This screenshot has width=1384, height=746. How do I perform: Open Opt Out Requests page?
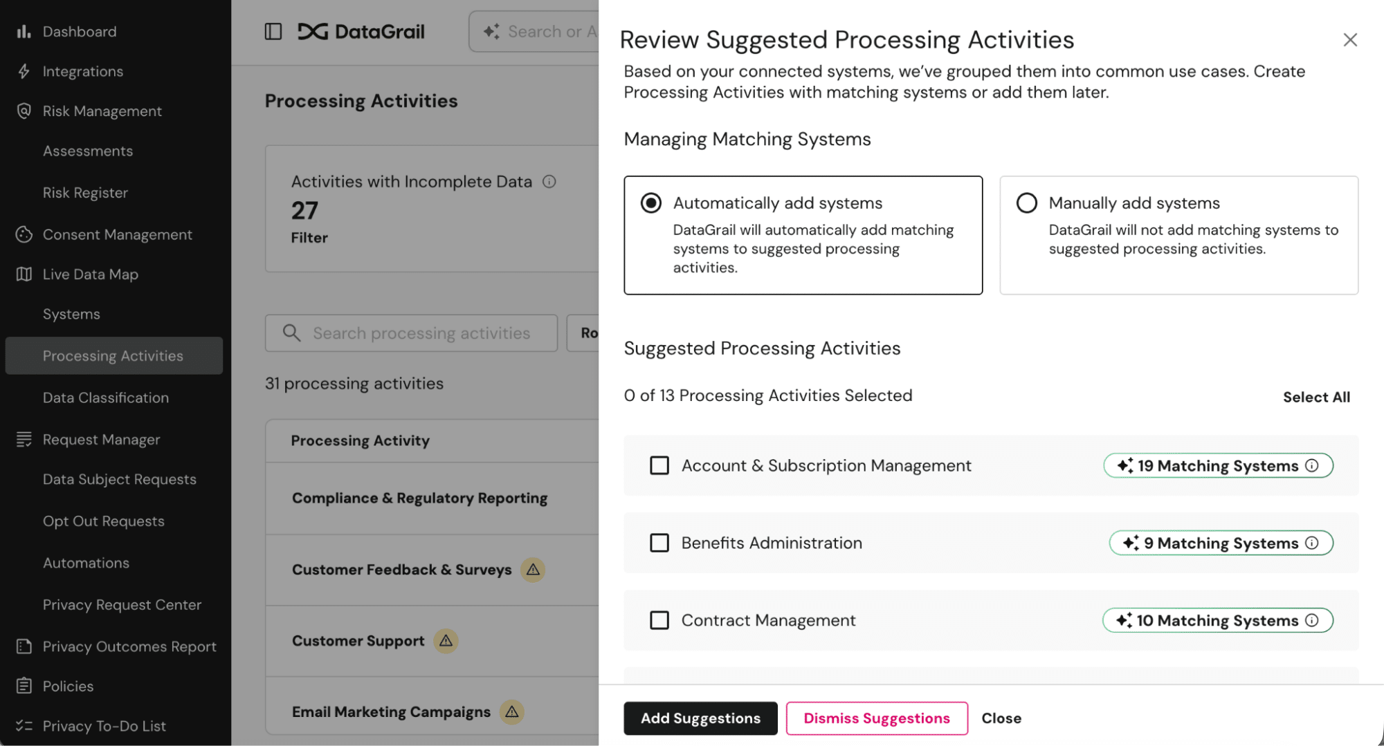[104, 521]
